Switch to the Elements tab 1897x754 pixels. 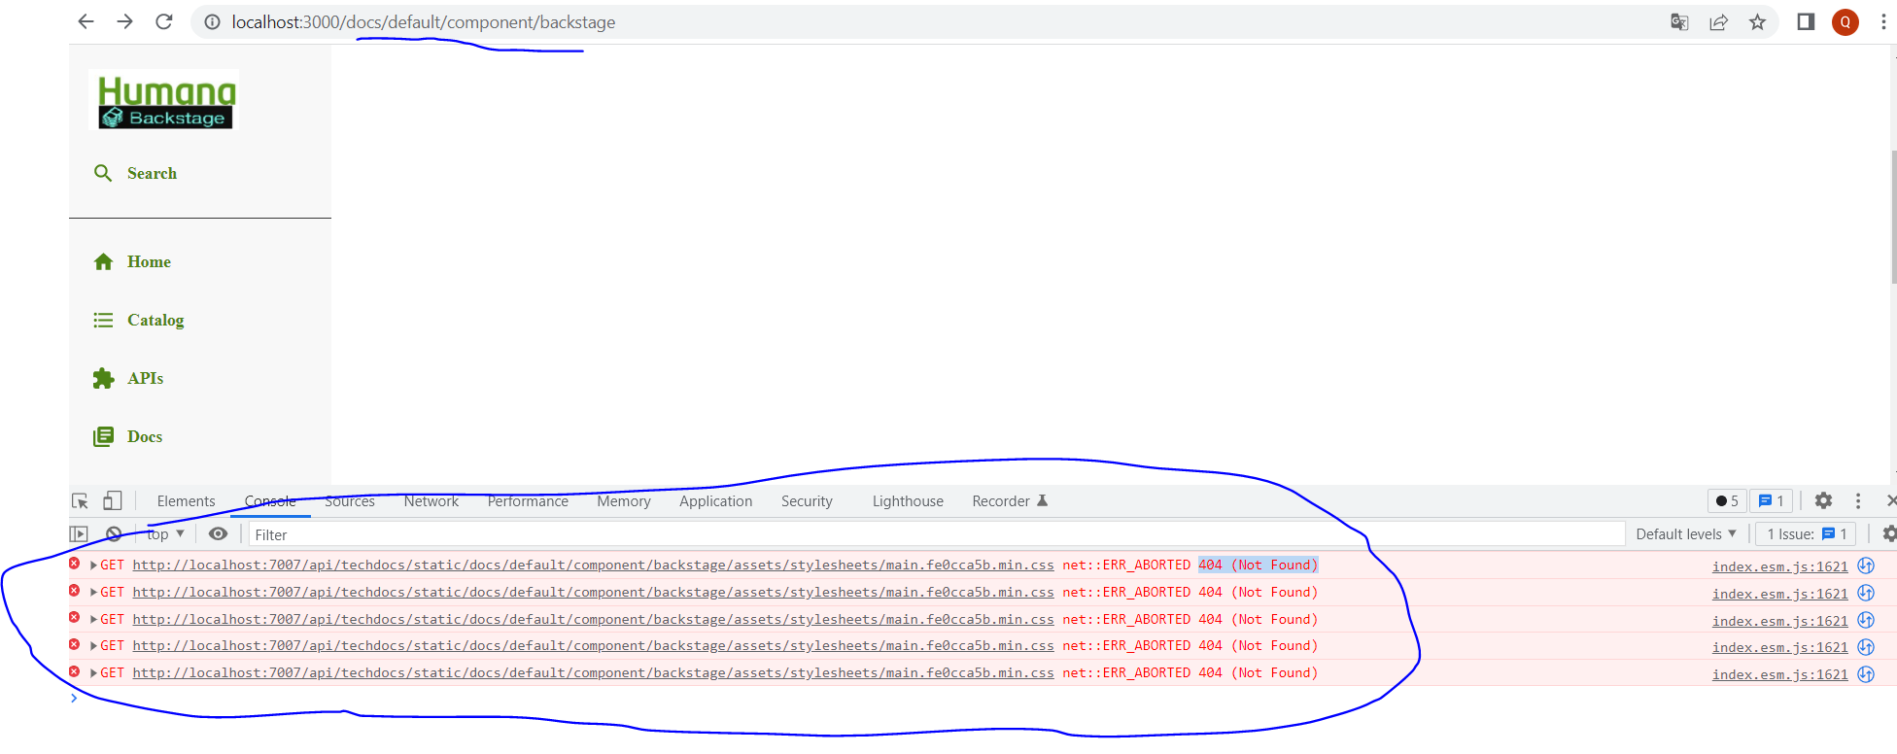pyautogui.click(x=186, y=501)
